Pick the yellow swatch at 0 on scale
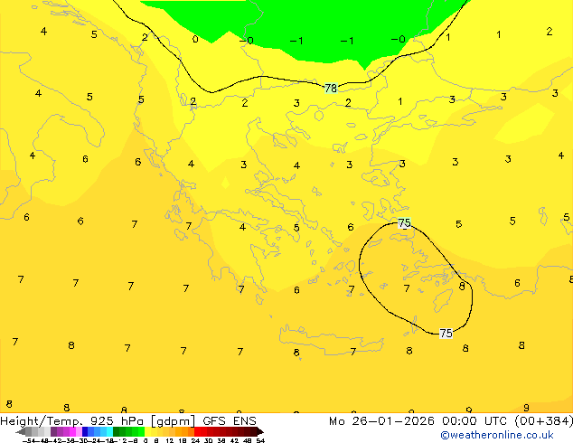 click(x=147, y=431)
